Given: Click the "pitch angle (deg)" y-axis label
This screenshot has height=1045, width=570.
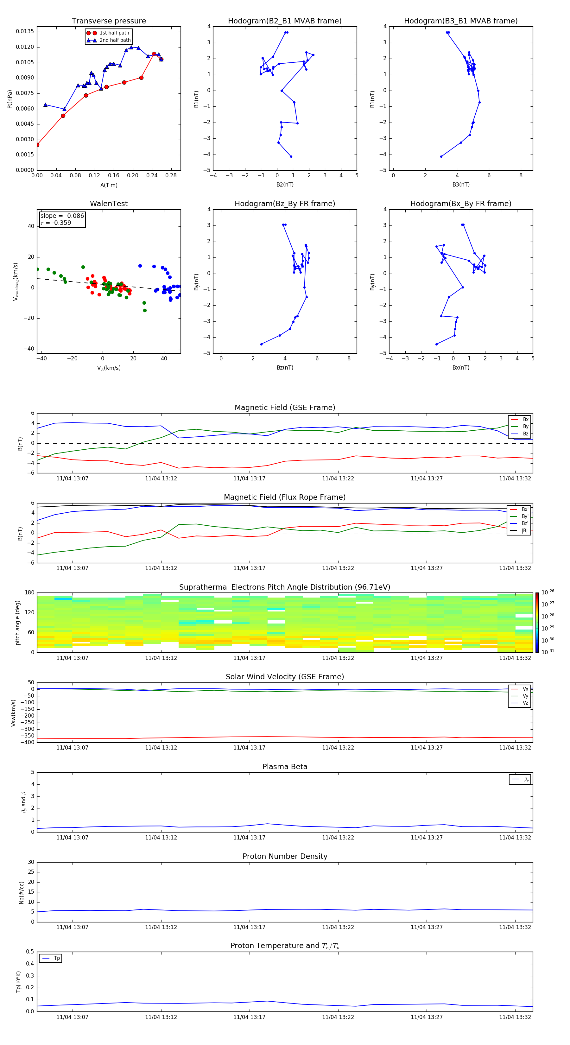Looking at the screenshot, I should point(17,623).
